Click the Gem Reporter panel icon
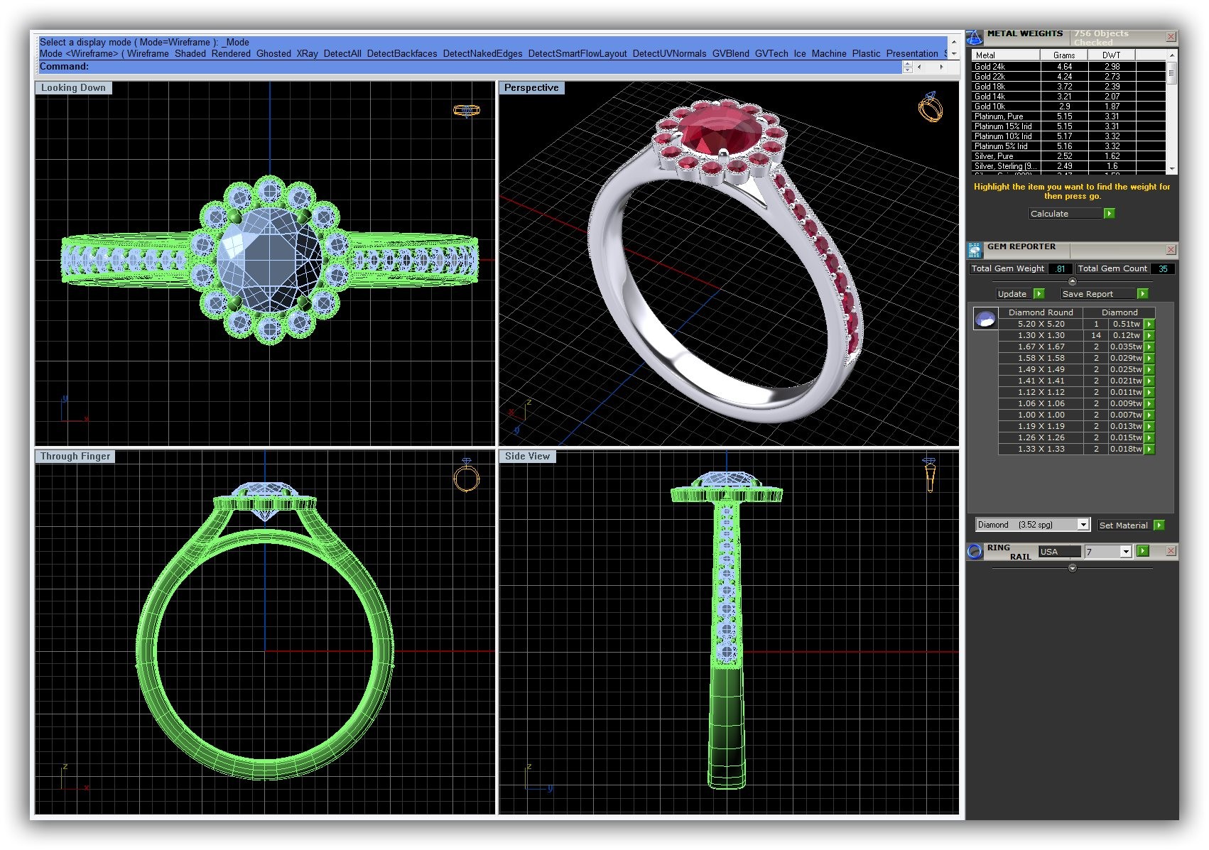 click(975, 250)
